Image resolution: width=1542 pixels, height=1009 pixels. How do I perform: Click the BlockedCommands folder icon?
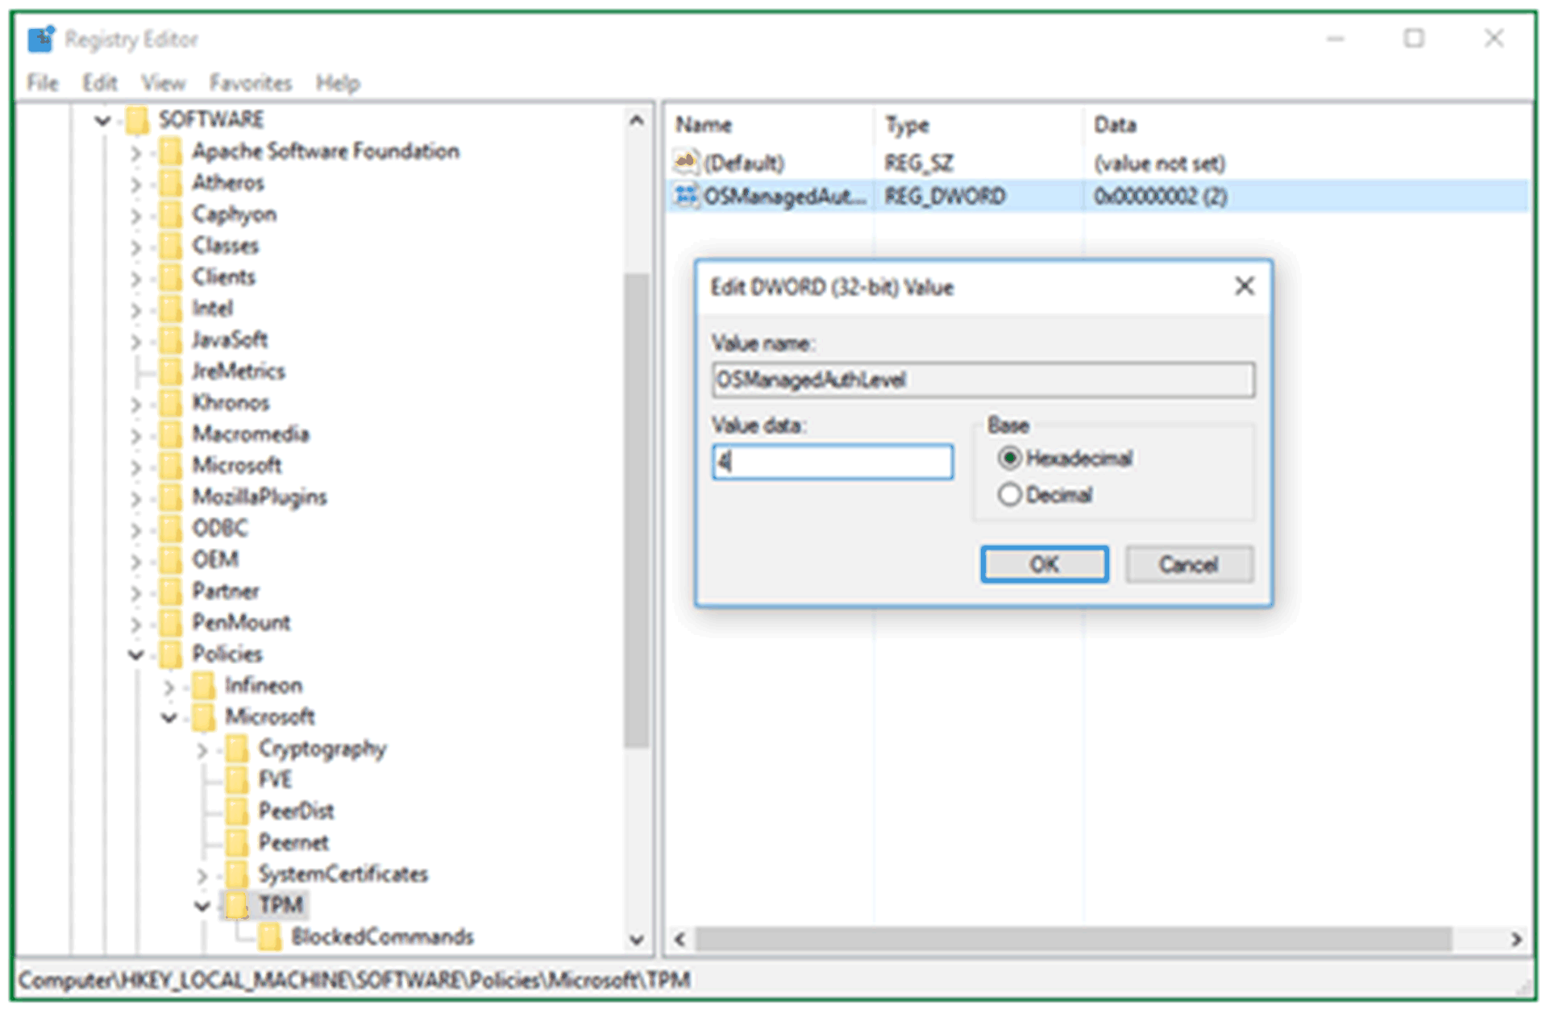click(270, 936)
